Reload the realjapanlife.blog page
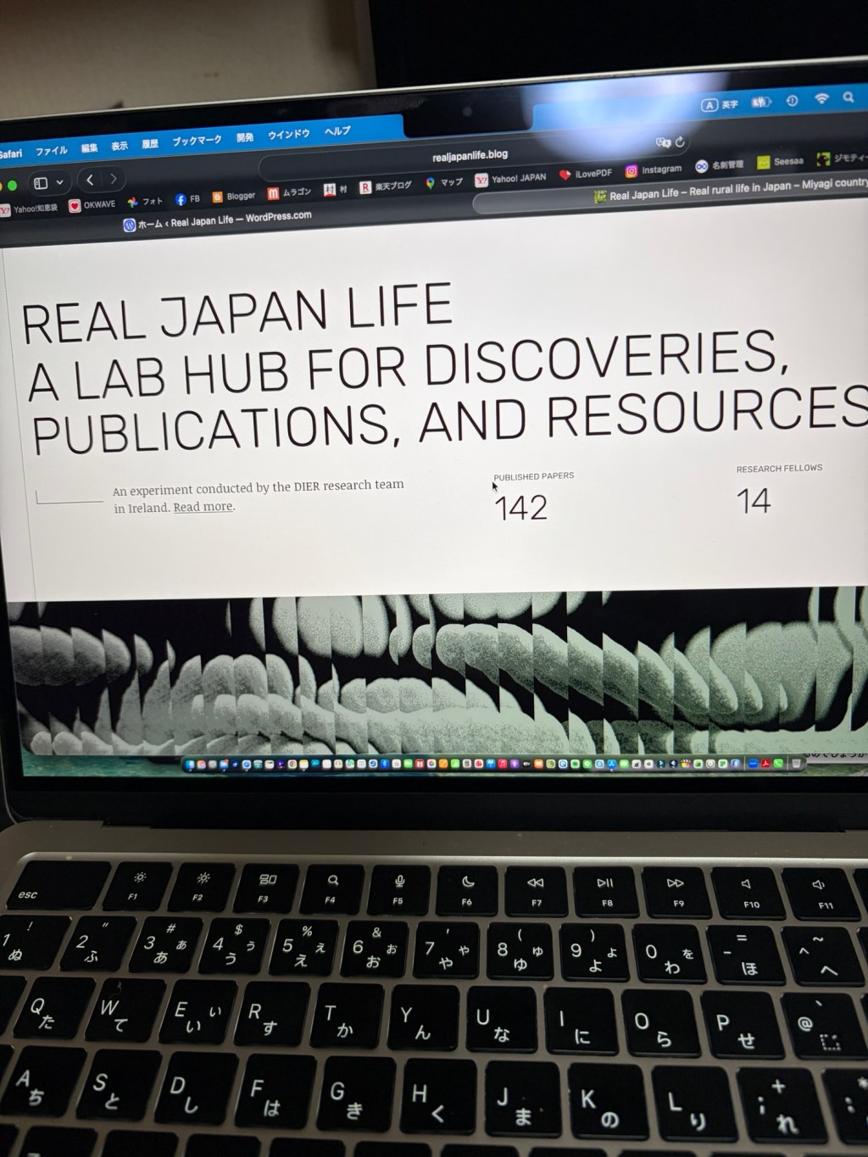 [680, 142]
